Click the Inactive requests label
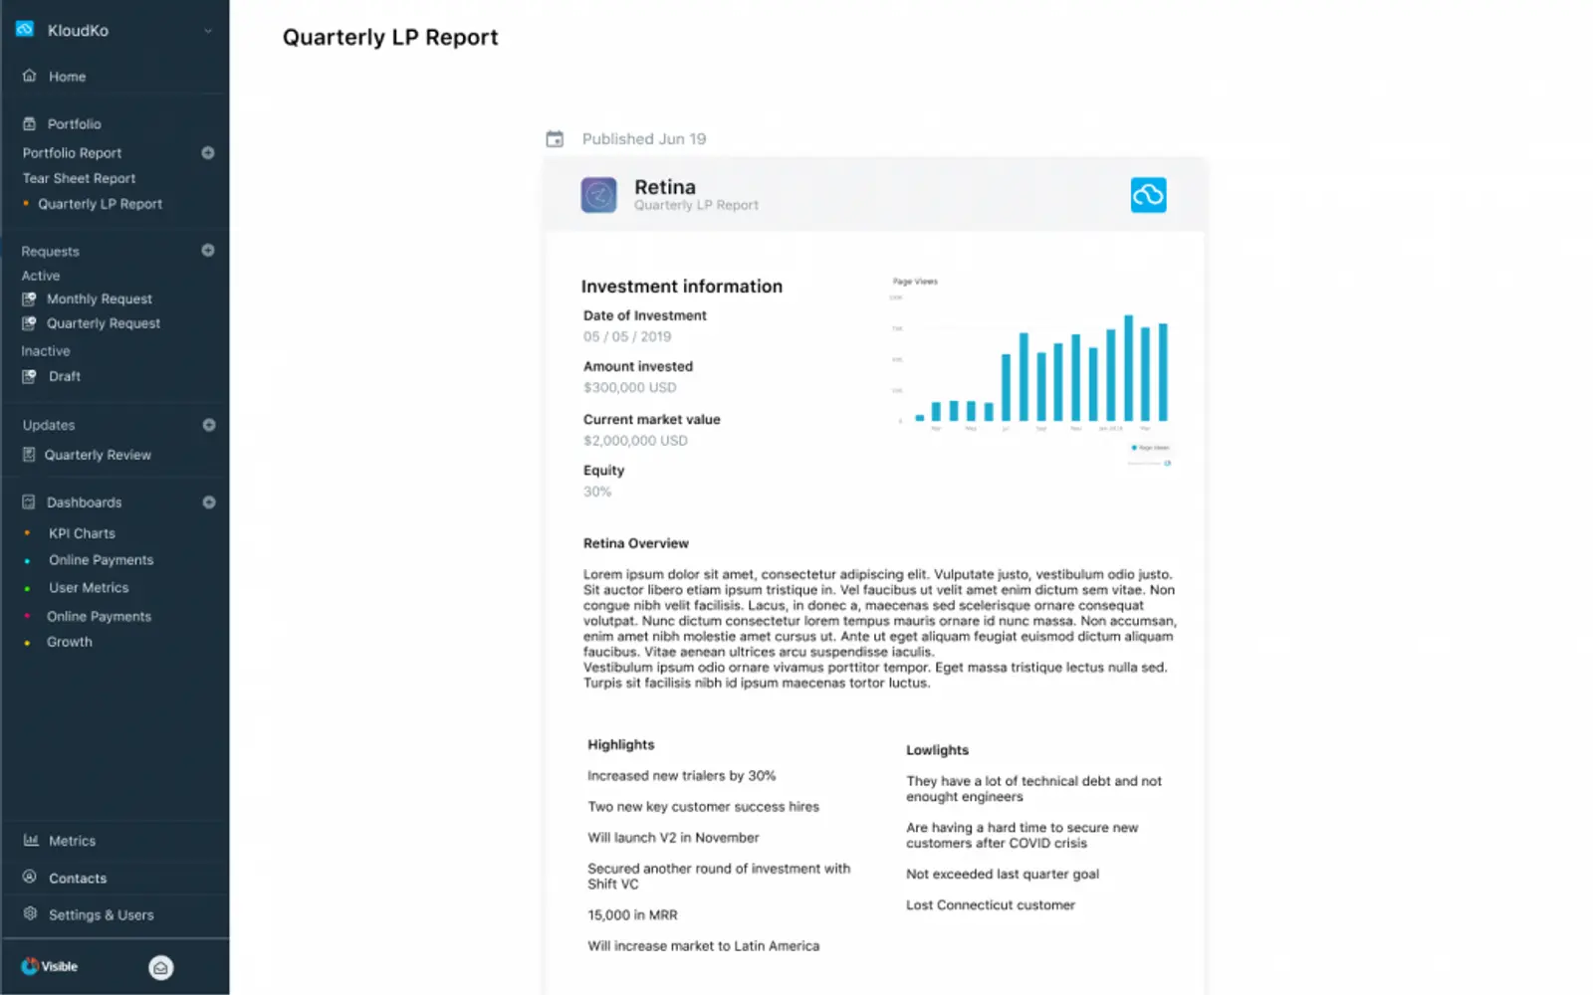This screenshot has width=1593, height=995. [46, 351]
